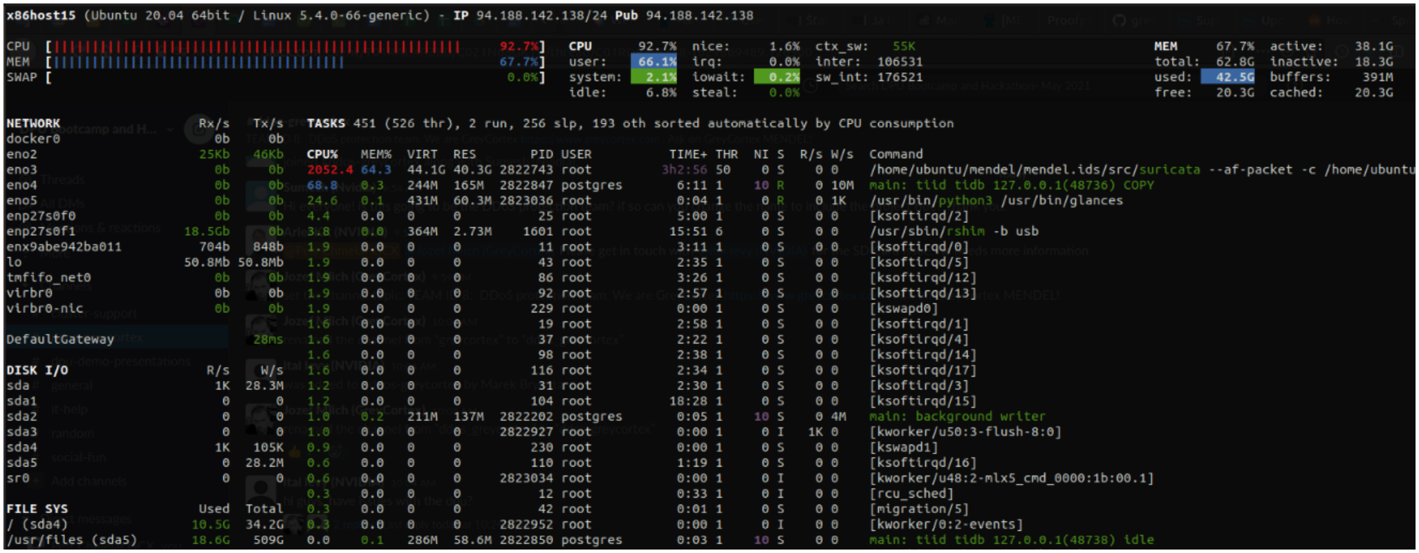Image resolution: width=1419 pixels, height=553 pixels.
Task: Select the tiid tidb 127.0.0.1(48738) idle process
Action: point(1012,539)
